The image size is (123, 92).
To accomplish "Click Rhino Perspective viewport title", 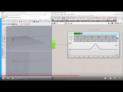I will click(8, 26).
